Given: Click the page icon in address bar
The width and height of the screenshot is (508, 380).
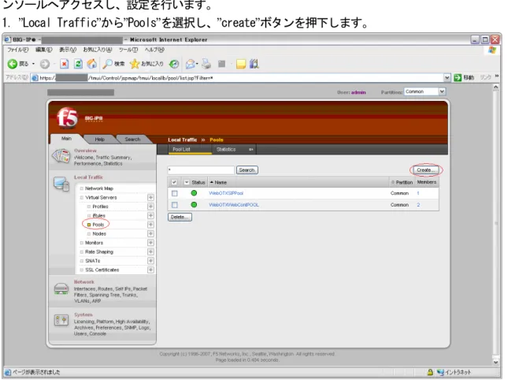Looking at the screenshot, I should [35, 77].
